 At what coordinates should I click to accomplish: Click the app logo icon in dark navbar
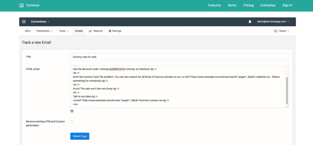(24, 22)
